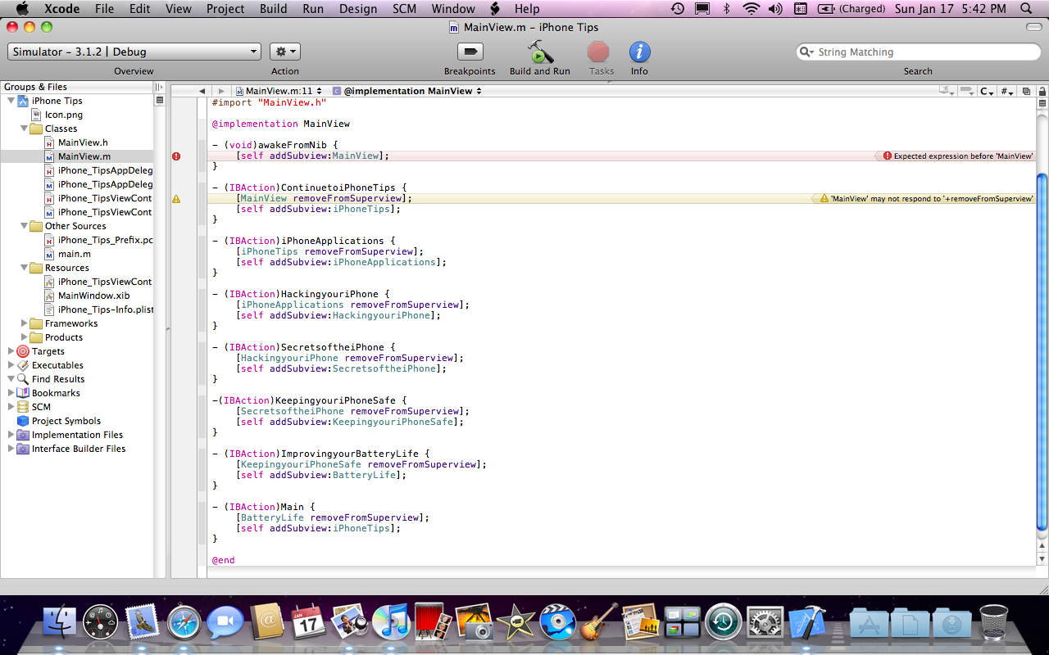
Task: Open GarageBand guitar icon in Dock
Action: [x=598, y=622]
